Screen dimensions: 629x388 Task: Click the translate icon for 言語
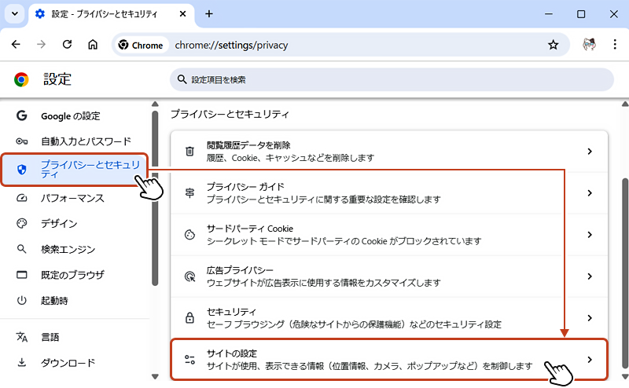tap(22, 337)
